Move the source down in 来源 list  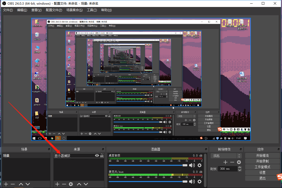pos(86,184)
